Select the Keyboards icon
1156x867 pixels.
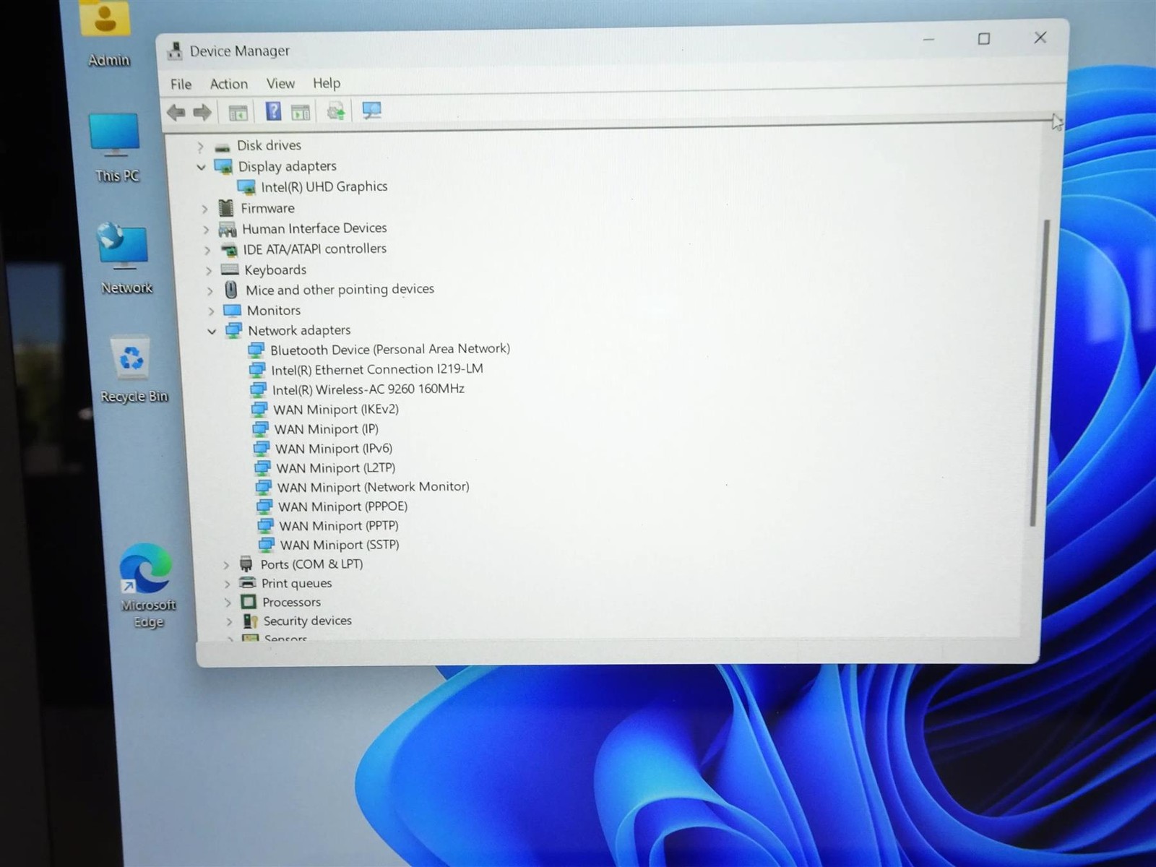pyautogui.click(x=230, y=269)
